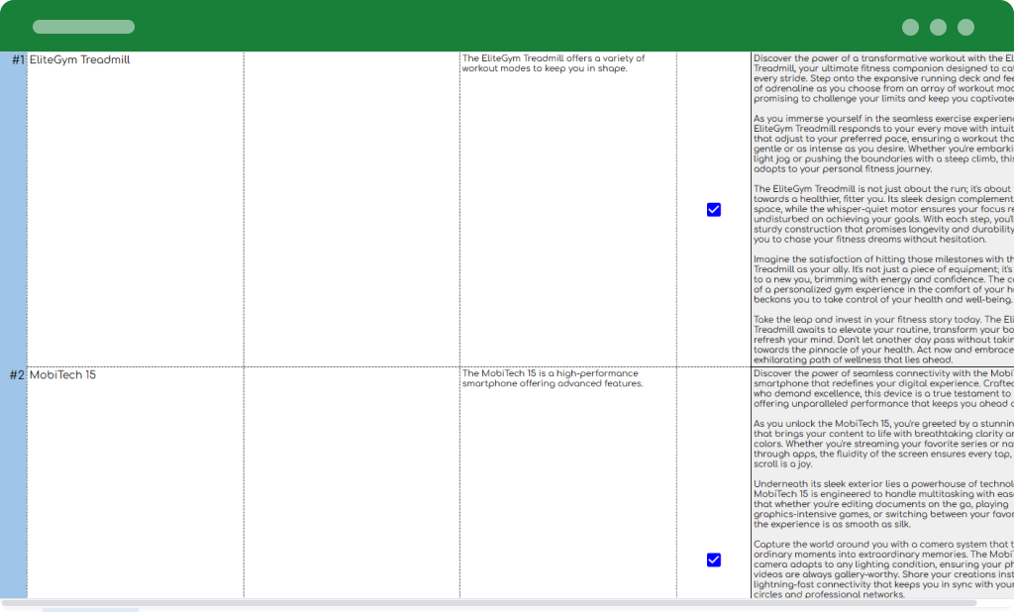
Task: Uncheck the checkbox in the MobiTech 15 row
Action: pyautogui.click(x=713, y=560)
